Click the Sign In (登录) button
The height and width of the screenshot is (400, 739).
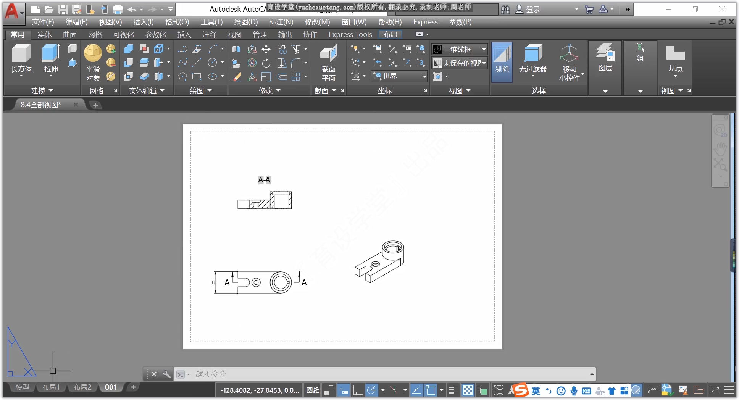pos(528,10)
